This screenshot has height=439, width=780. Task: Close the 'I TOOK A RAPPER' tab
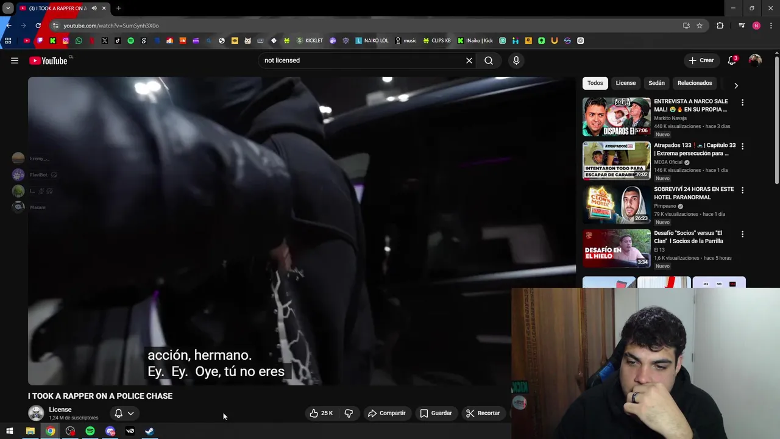tap(104, 9)
